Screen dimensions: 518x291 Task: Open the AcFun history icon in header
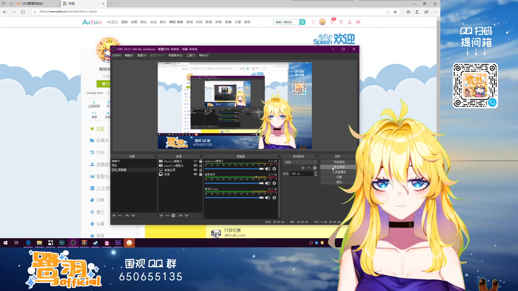(341, 22)
